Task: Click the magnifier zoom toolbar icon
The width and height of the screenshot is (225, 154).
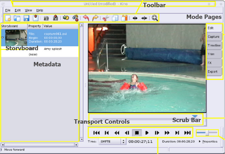Action: (x=155, y=18)
